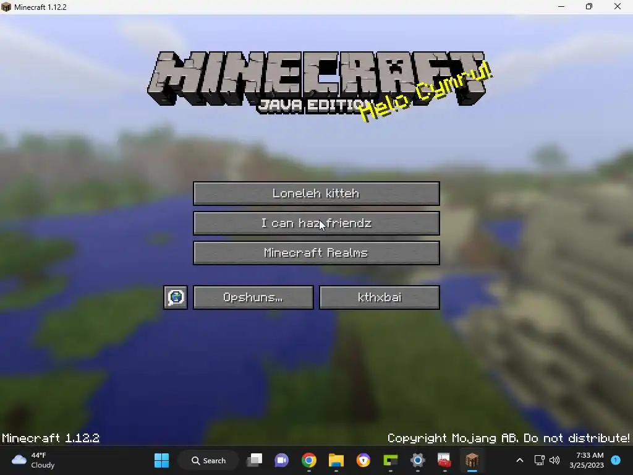Open Minecraft Realms
Screen dimensions: 633x475
click(316, 253)
